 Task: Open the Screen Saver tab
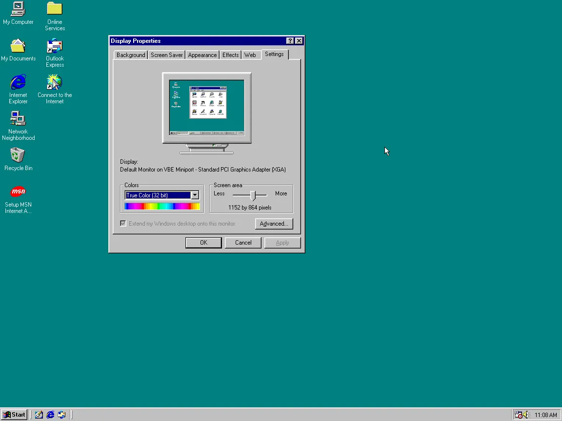(x=166, y=55)
